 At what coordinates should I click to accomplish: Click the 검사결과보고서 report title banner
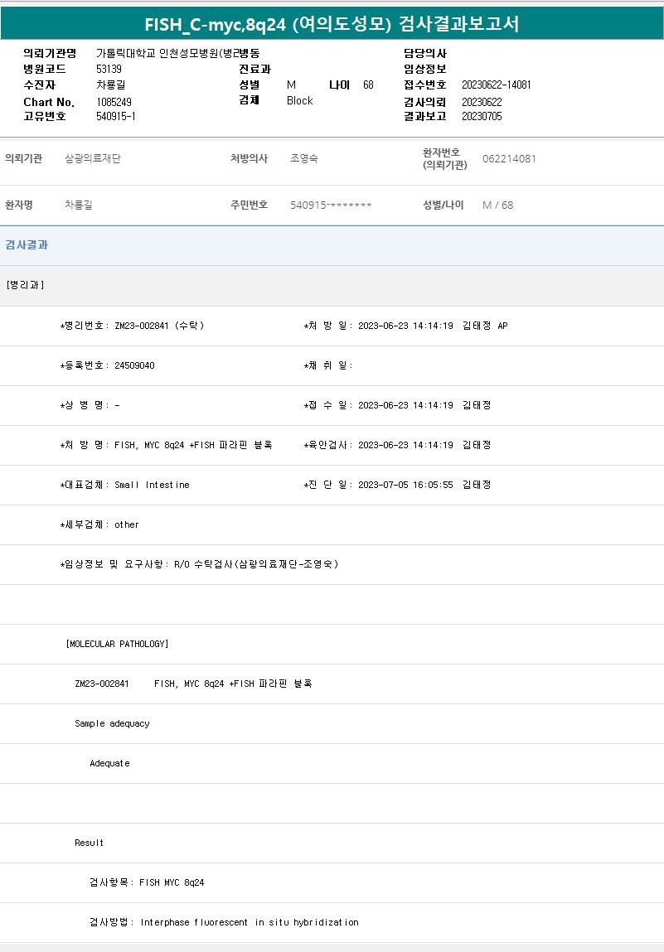click(x=332, y=23)
